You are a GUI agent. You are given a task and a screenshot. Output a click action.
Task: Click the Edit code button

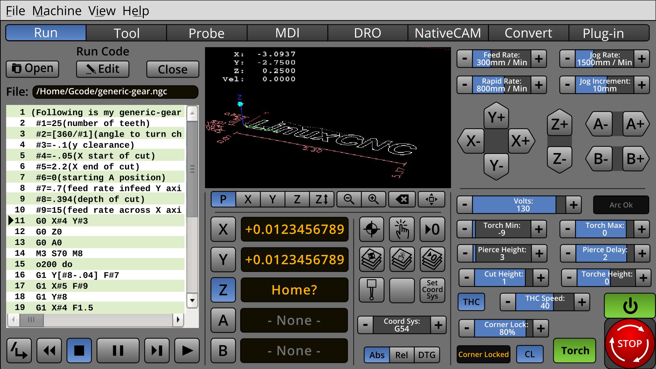[102, 69]
